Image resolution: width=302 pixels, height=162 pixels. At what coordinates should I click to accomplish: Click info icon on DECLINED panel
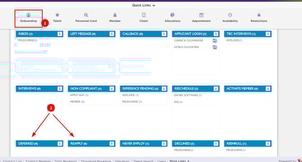coord(216,144)
